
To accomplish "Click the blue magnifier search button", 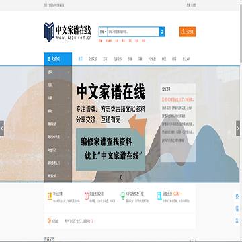I will [x=162, y=32].
